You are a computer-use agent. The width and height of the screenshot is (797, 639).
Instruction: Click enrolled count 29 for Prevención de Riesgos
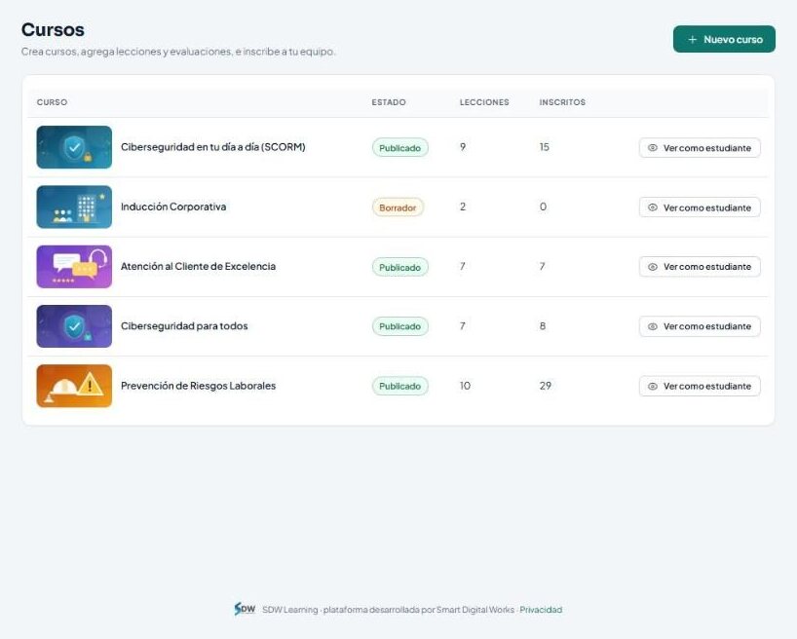[x=546, y=386]
